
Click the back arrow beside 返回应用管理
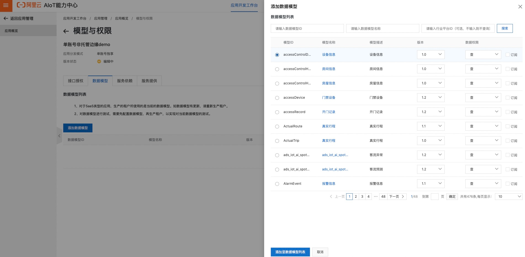tap(6, 18)
